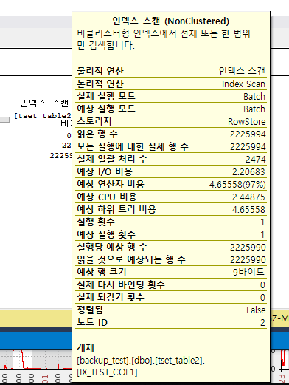Select the 인덱스 스캔 value of 물리적 연산
The height and width of the screenshot is (385, 289).
pos(242,71)
